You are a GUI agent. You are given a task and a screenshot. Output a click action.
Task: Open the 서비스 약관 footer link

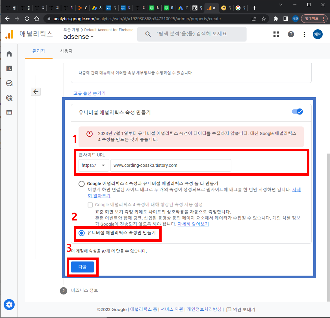click(172, 309)
